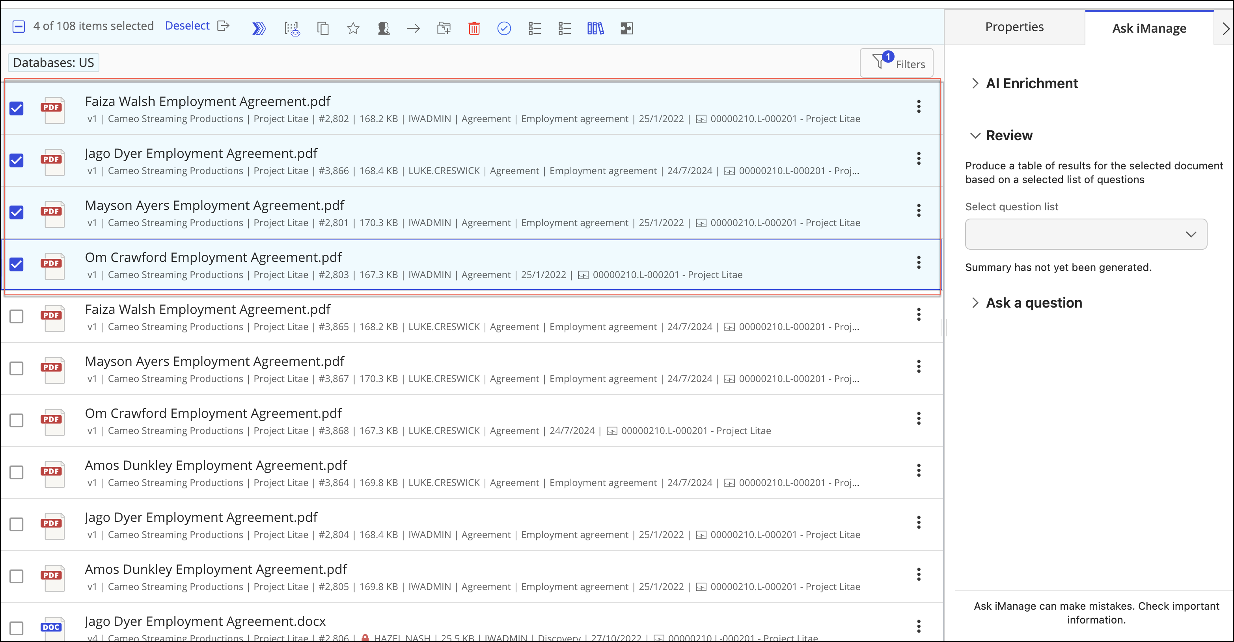Click Amos Dunkley Employment Agreement.pdf #2,805 title
The height and width of the screenshot is (642, 1234).
pyautogui.click(x=216, y=569)
